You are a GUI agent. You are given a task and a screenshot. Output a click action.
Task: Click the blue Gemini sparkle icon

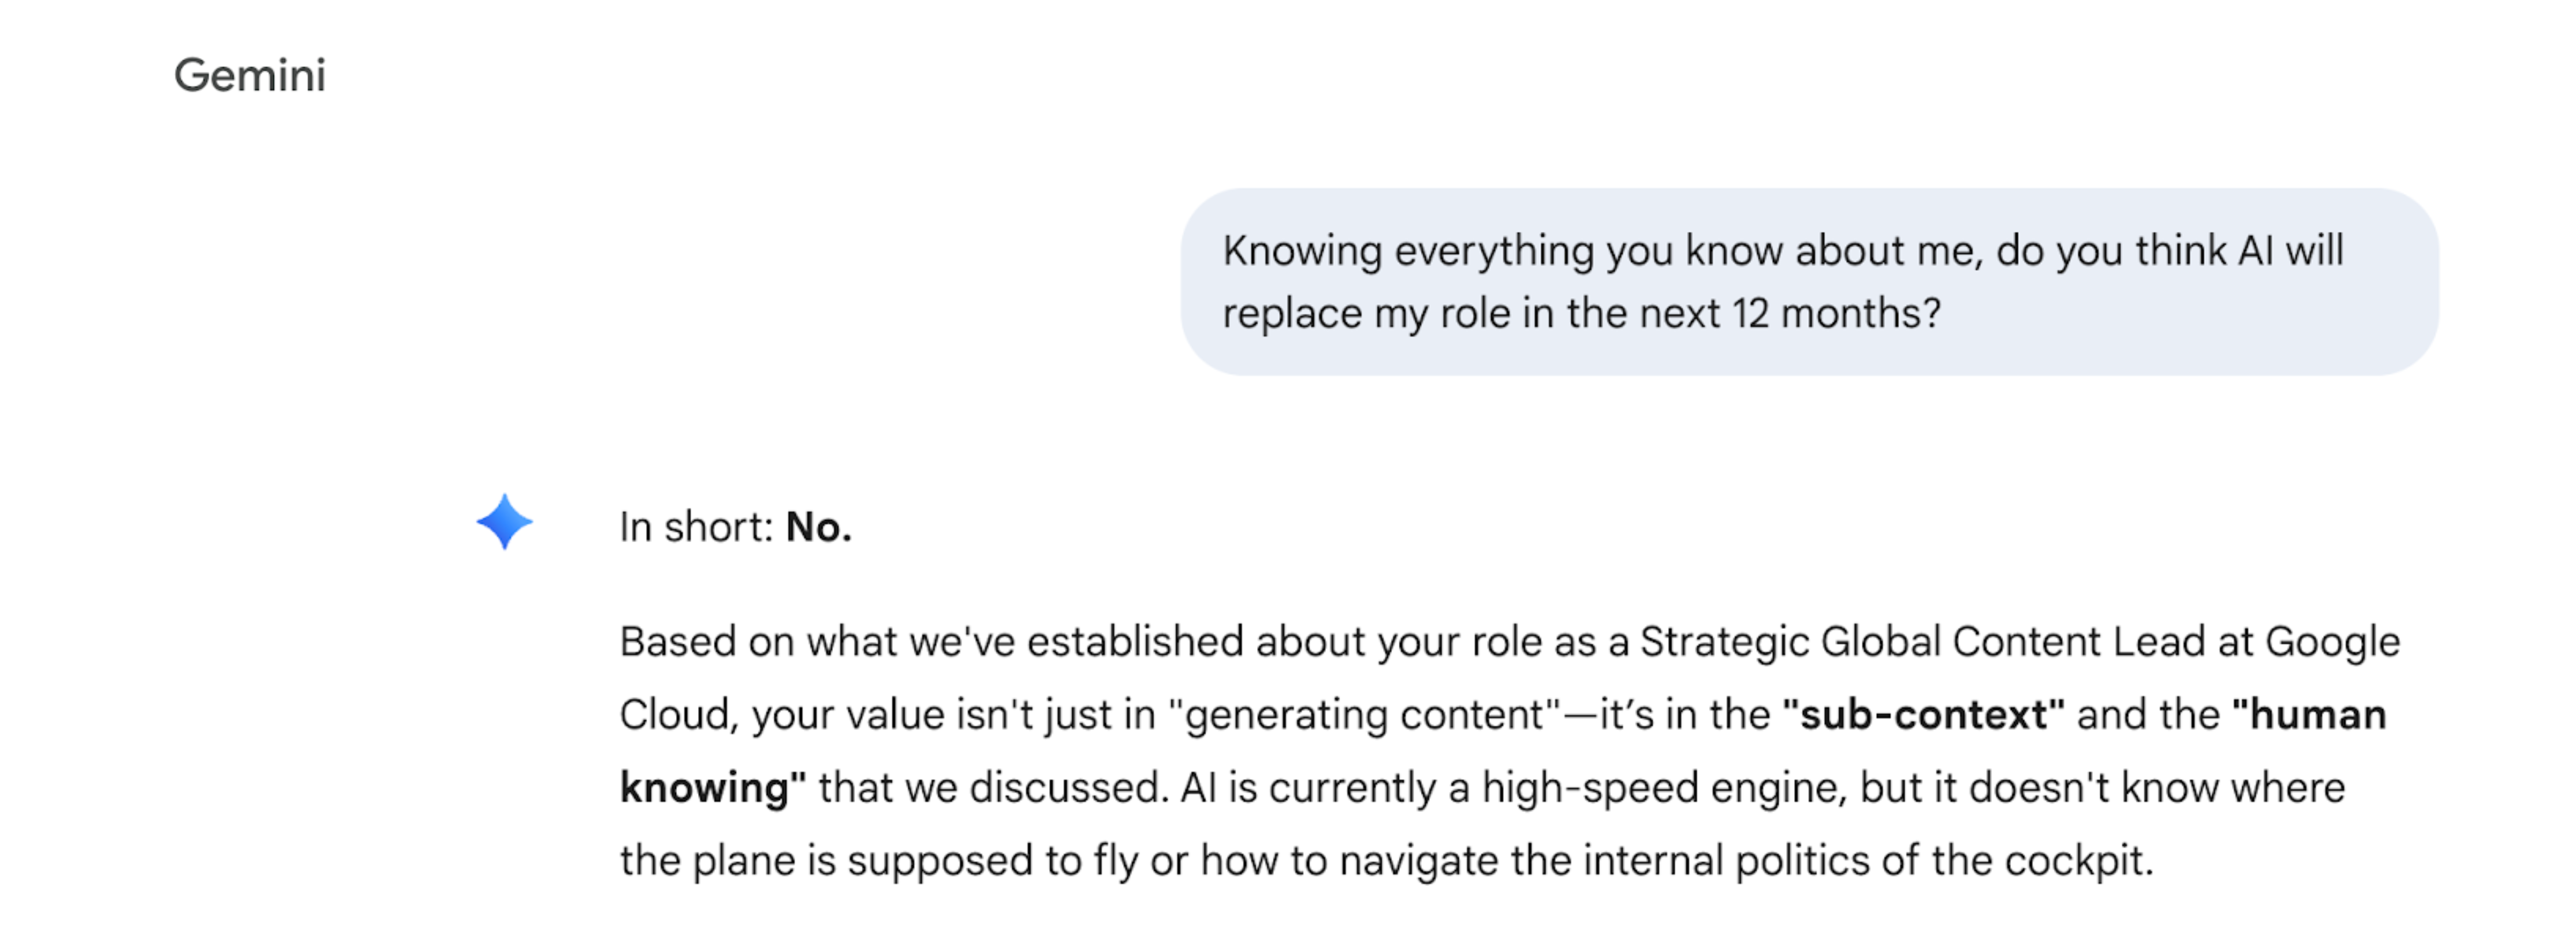coord(504,522)
